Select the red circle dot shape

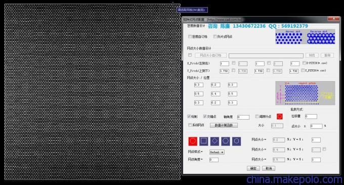193,141
